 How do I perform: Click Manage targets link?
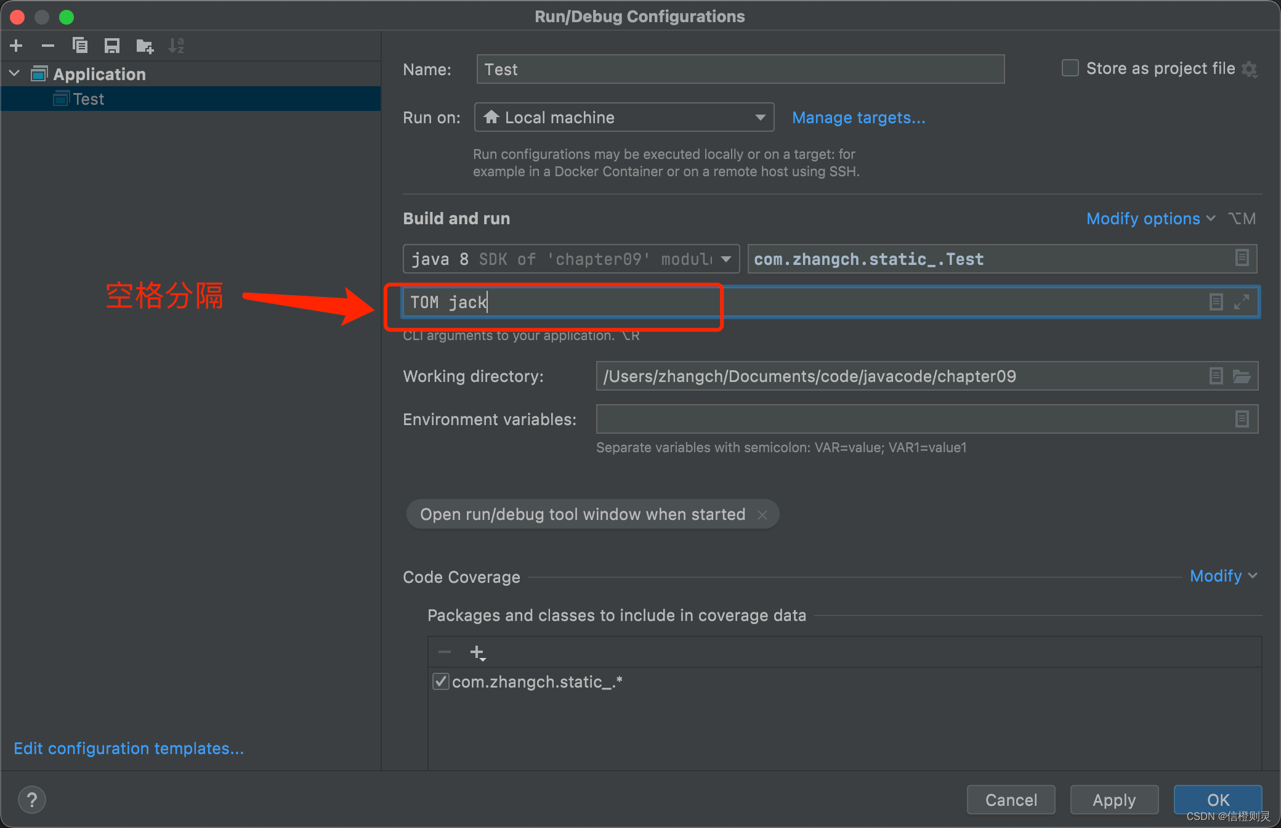857,118
